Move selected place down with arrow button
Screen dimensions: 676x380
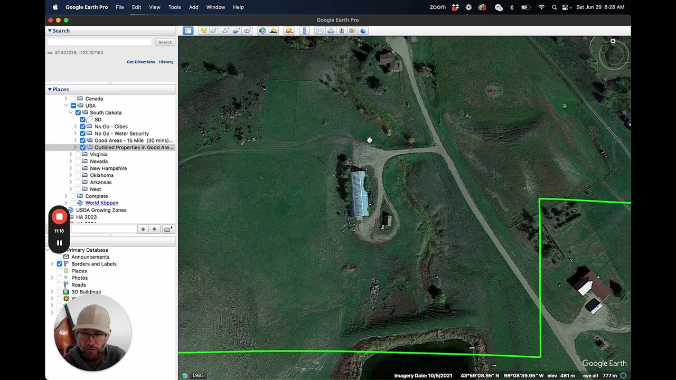154,229
